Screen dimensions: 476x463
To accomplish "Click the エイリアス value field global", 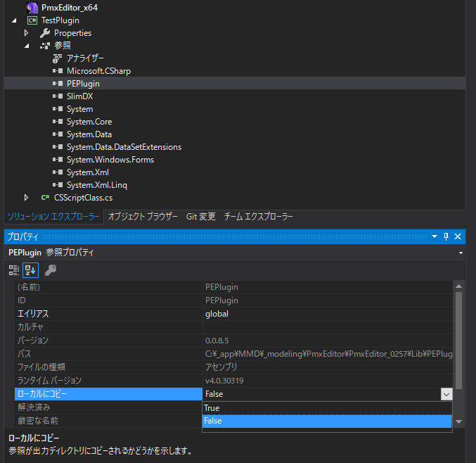I will [328, 314].
